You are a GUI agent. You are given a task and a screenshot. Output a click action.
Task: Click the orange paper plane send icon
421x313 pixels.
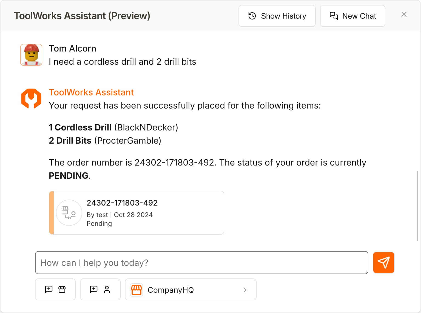click(383, 263)
